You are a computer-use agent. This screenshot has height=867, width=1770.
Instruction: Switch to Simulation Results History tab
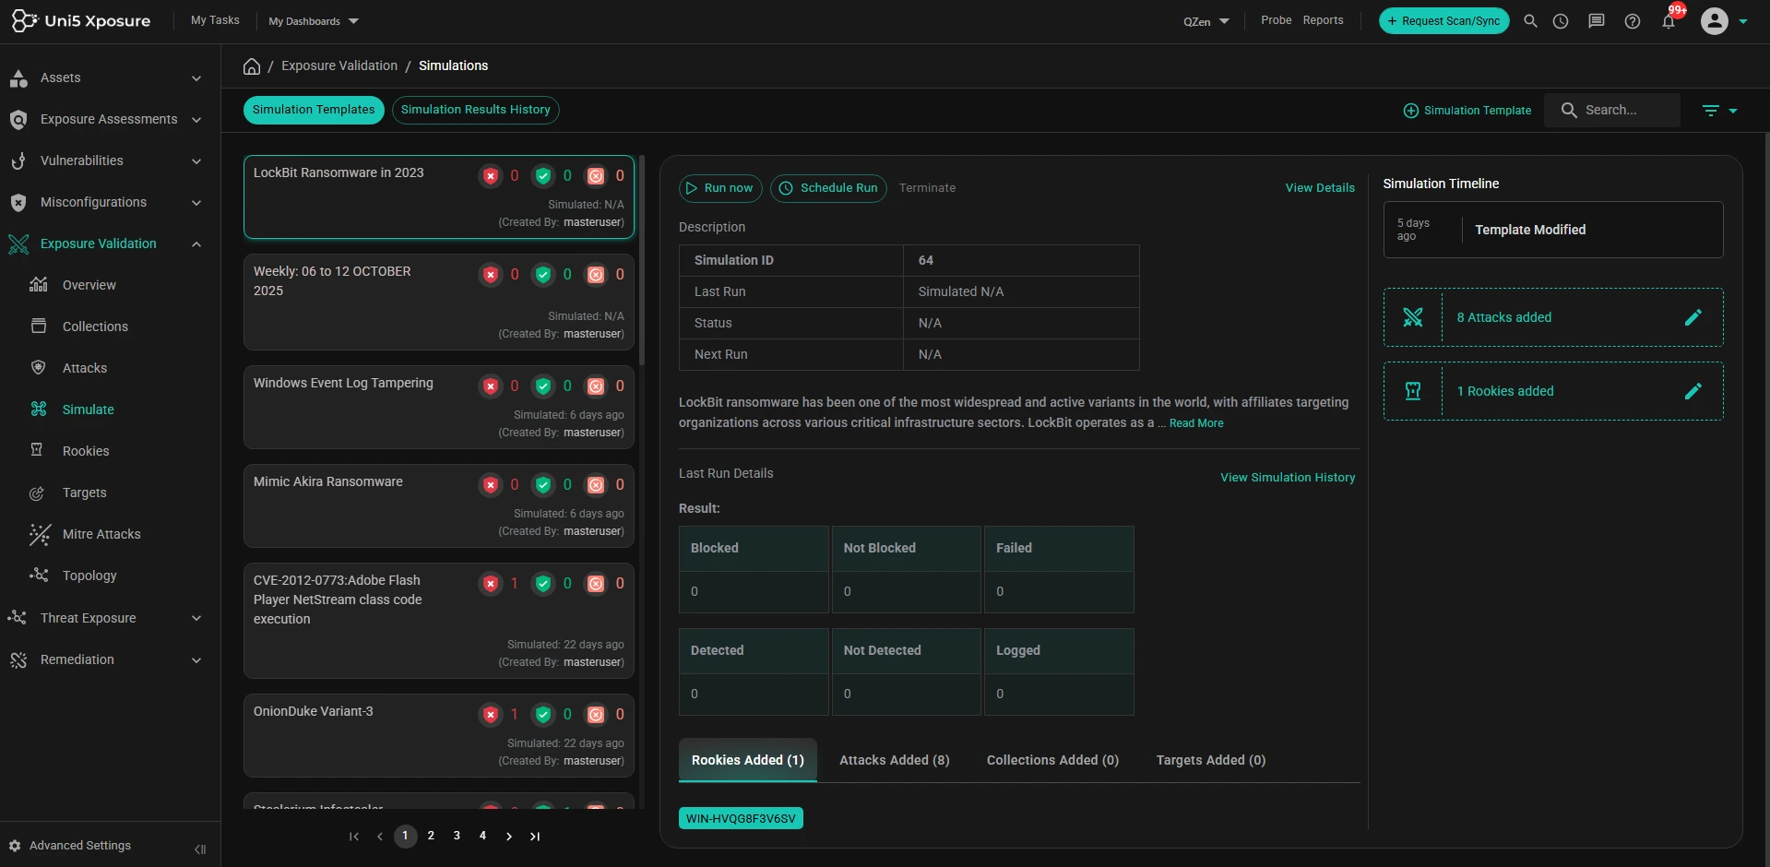pyautogui.click(x=476, y=110)
